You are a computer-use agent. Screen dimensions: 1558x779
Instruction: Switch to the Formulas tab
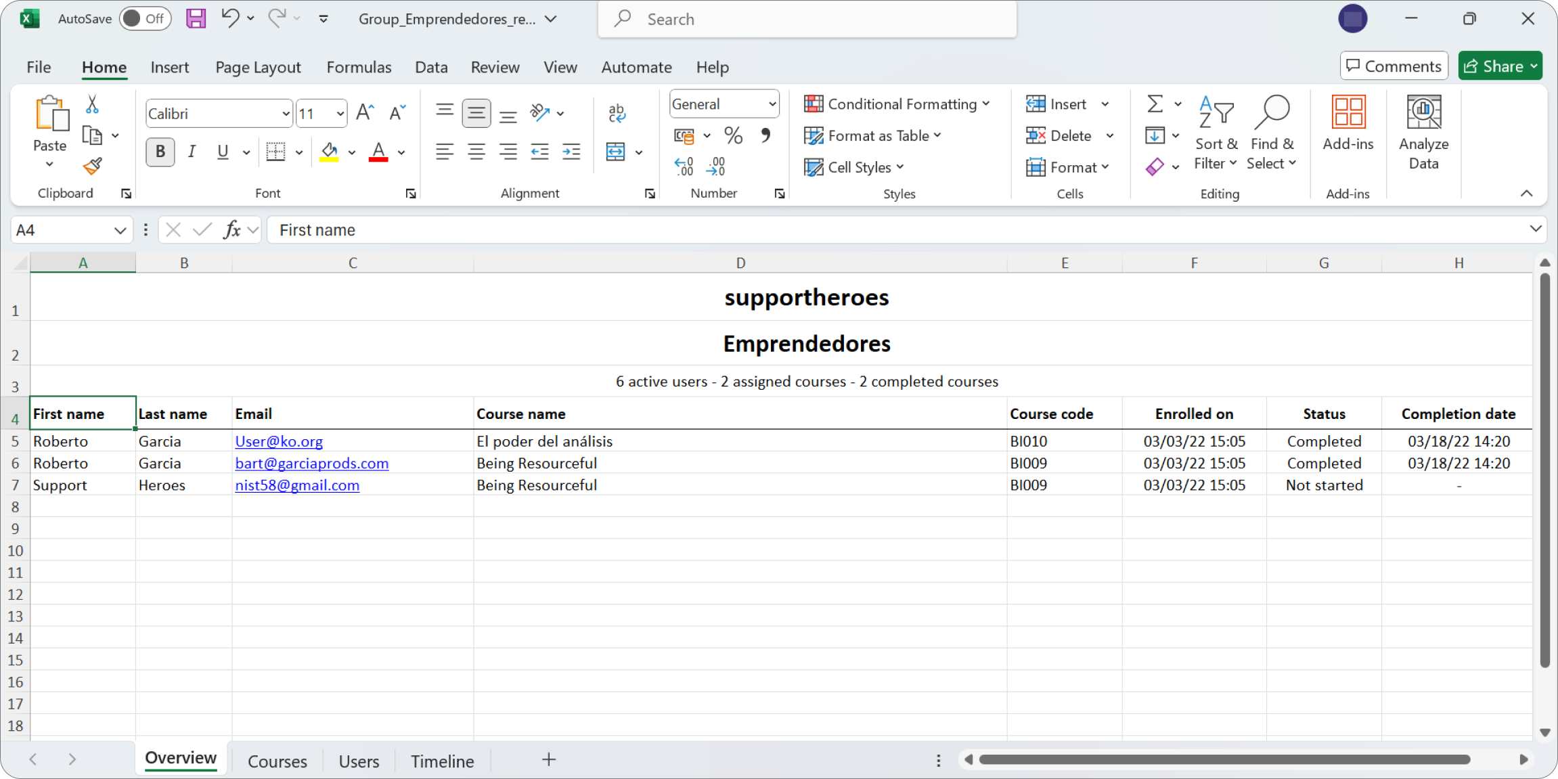tap(359, 67)
